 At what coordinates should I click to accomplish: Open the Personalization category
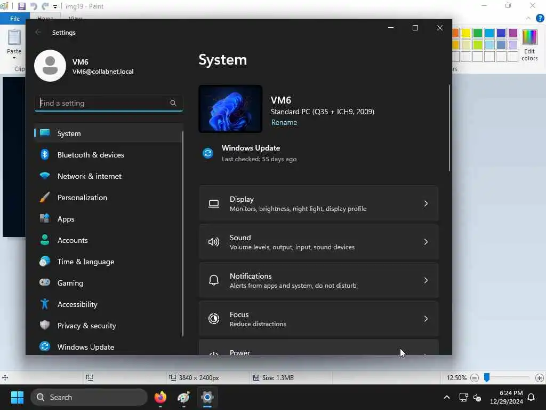pyautogui.click(x=108, y=198)
